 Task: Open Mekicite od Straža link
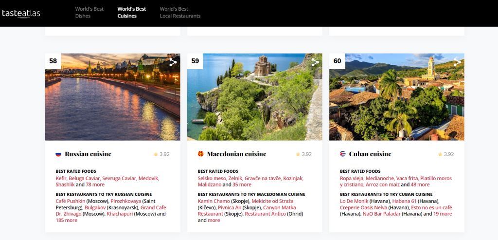(x=272, y=201)
